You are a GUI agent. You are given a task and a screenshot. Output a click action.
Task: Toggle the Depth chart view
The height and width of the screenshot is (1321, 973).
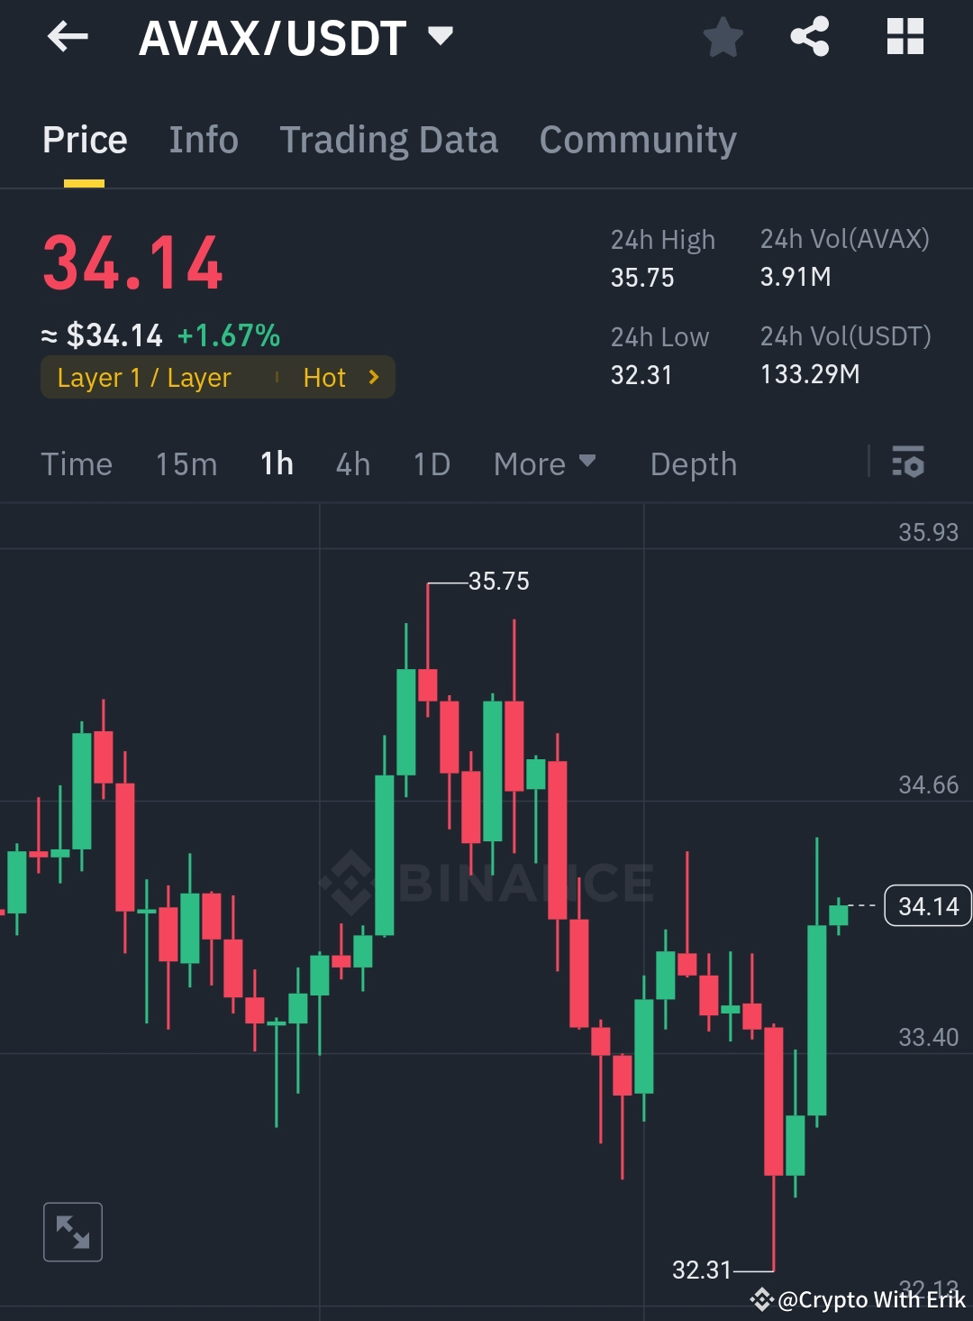694,463
